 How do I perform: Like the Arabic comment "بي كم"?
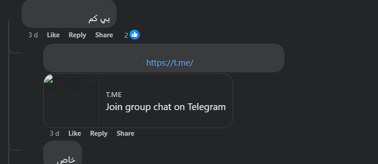[53, 35]
